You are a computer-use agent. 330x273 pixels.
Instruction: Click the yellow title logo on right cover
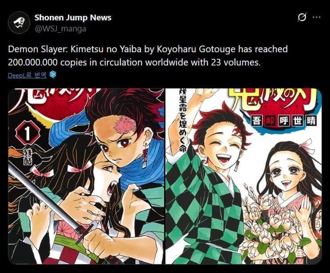click(x=276, y=100)
